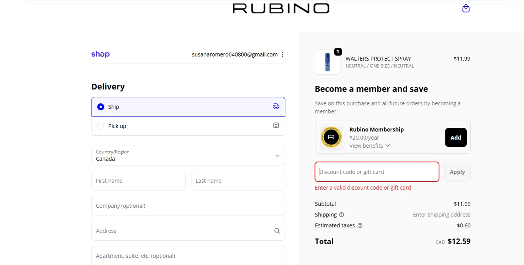The width and height of the screenshot is (524, 265).
Task: Focus the Last name field
Action: point(238,181)
